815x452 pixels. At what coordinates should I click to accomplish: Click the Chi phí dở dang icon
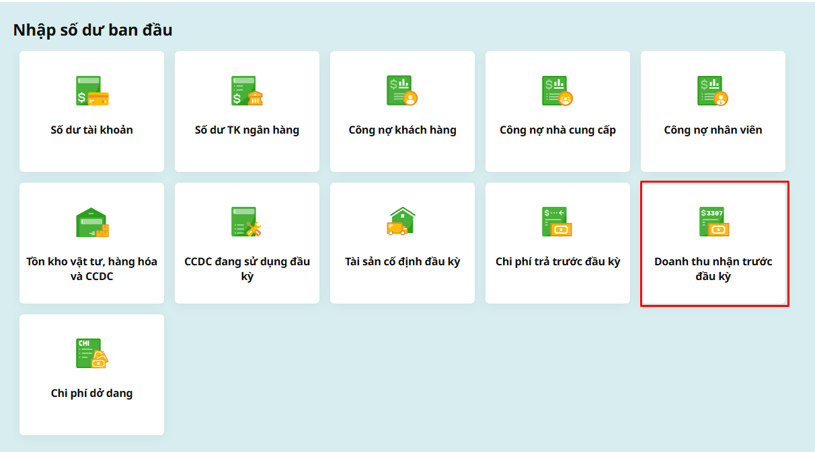[x=92, y=354]
